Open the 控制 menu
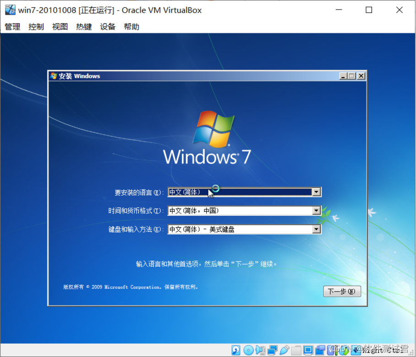The width and height of the screenshot is (416, 357). [x=36, y=27]
